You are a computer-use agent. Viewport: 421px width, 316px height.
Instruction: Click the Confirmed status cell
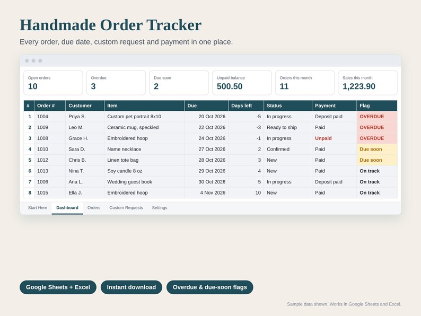(288, 150)
